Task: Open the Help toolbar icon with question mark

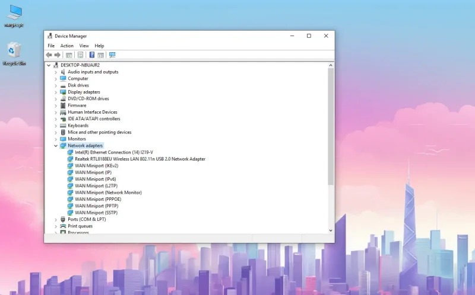Action: pos(92,55)
